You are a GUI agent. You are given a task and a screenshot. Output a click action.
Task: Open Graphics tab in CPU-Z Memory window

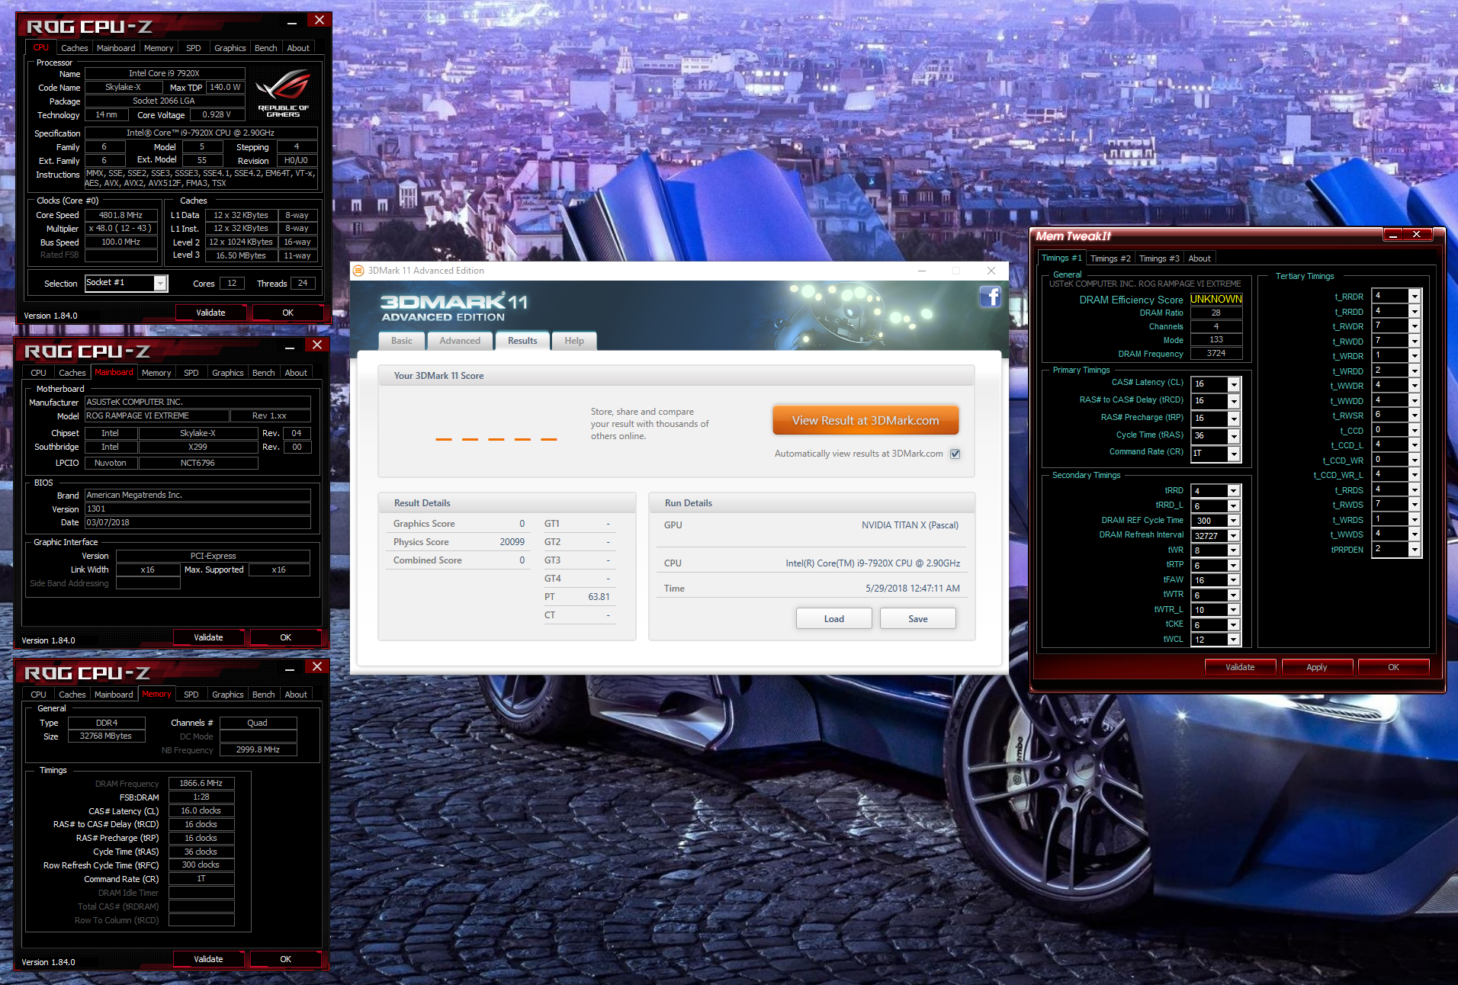(x=228, y=695)
